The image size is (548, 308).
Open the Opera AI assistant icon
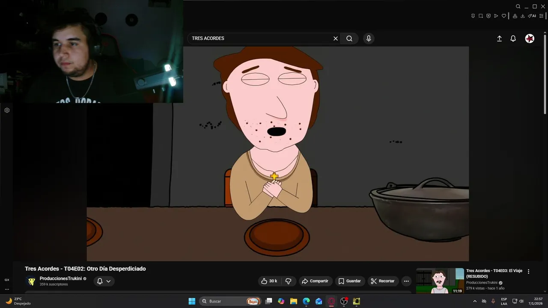pyautogui.click(x=532, y=16)
